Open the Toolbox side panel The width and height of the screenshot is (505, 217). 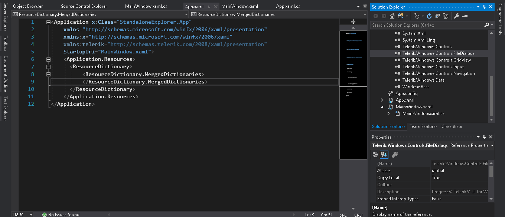5,44
